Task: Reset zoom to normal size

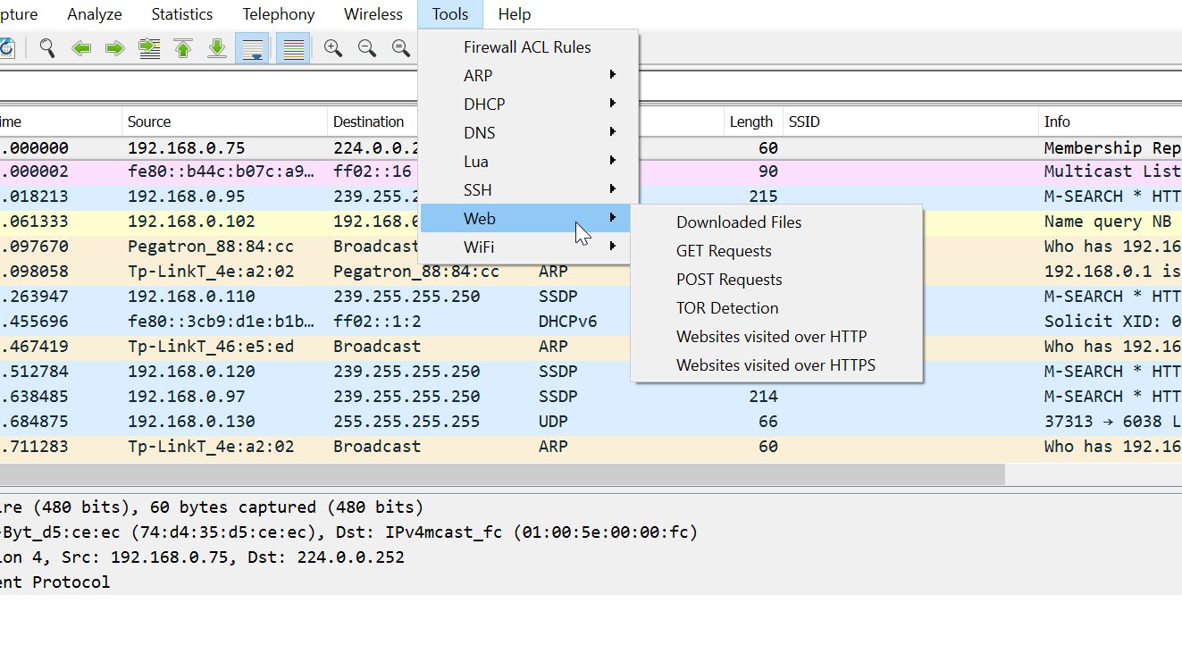Action: [400, 48]
